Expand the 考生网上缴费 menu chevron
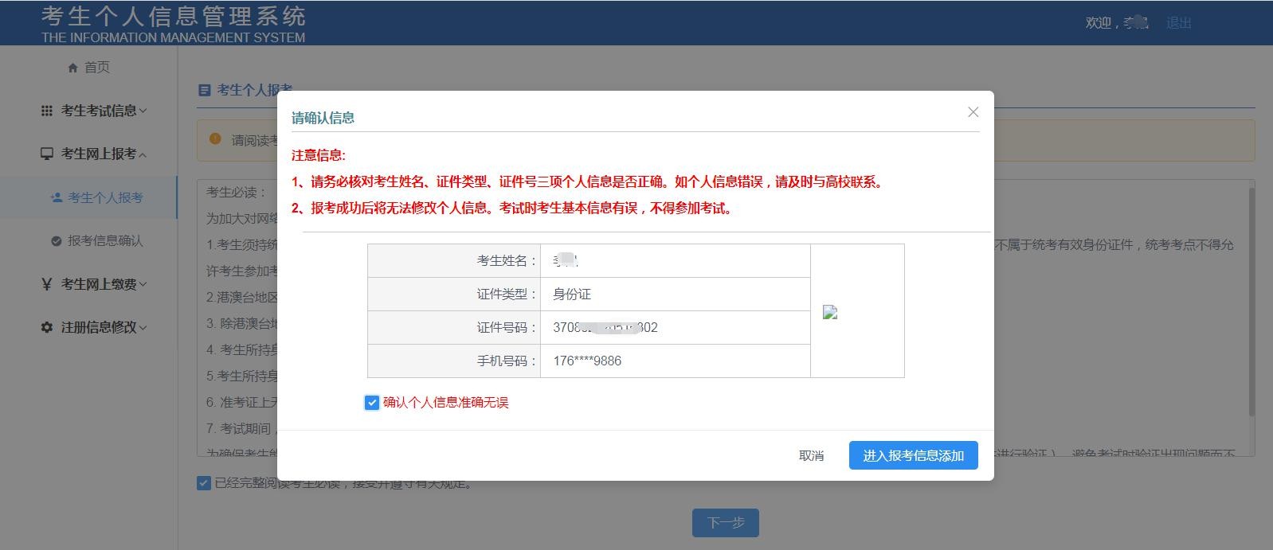Image resolution: width=1273 pixels, height=550 pixels. 143,284
